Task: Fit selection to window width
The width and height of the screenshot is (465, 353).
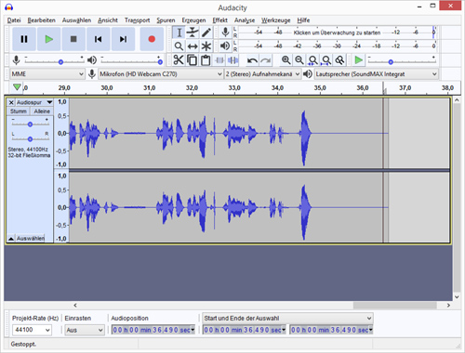Action: pyautogui.click(x=312, y=60)
